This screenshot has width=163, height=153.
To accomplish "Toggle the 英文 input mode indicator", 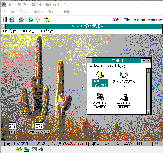I will 21,144.
